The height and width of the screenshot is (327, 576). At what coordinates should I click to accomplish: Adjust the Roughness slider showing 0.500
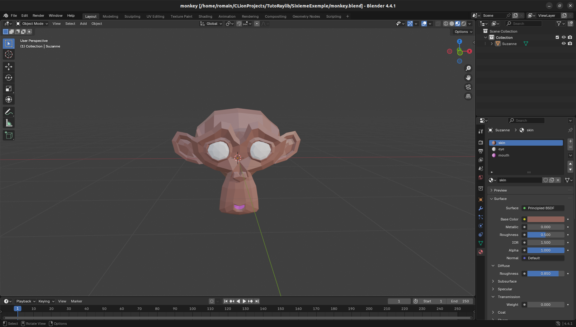[545, 235]
